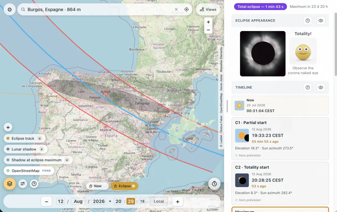Viewport: 337px width, 212px height.
Task: Toggle Eclipse Appearance visibility eye
Action: click(x=321, y=20)
